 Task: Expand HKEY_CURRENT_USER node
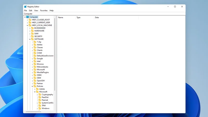pyautogui.click(x=28, y=23)
